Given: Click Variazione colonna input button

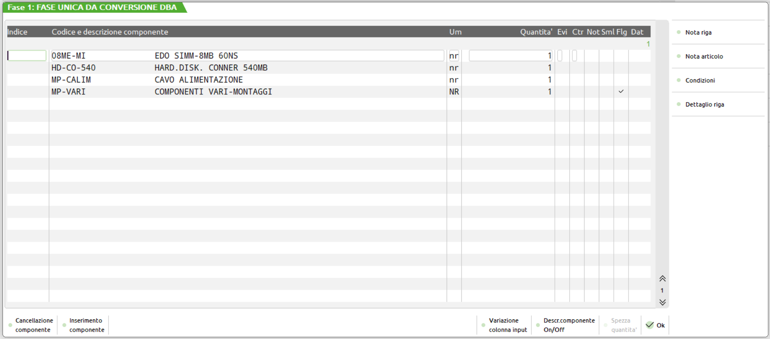Looking at the screenshot, I should (x=507, y=325).
